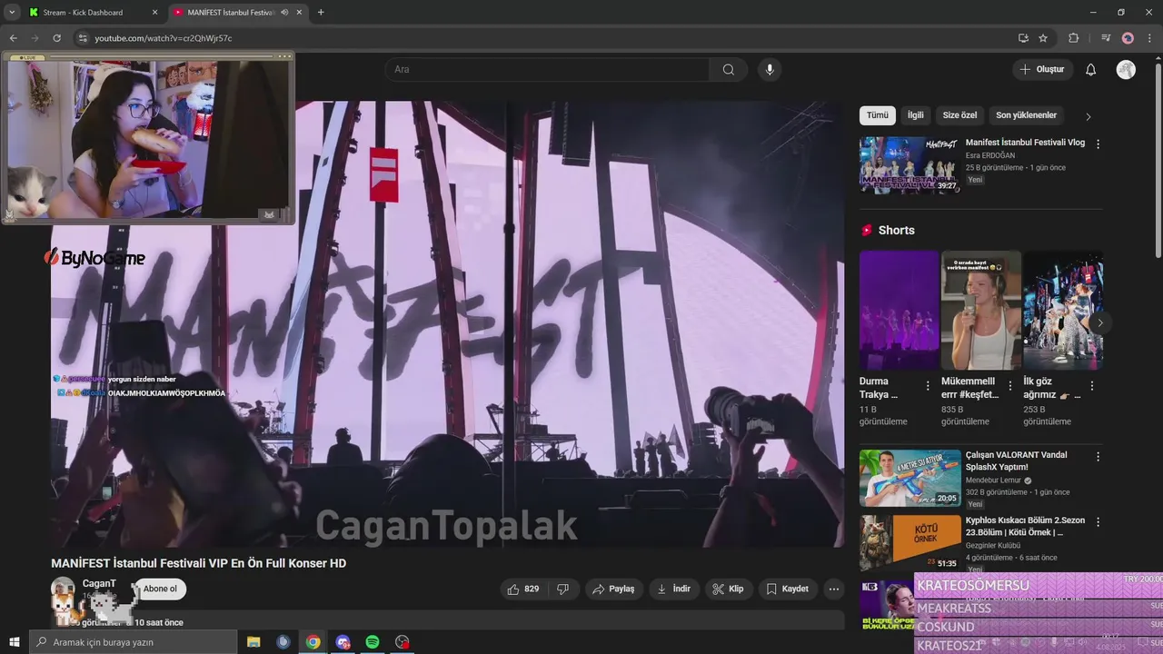Open Chrome three-dot menu
This screenshot has width=1163, height=654.
point(1149,38)
